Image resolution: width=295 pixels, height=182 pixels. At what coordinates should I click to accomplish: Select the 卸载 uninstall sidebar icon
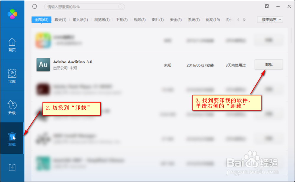tap(12, 138)
